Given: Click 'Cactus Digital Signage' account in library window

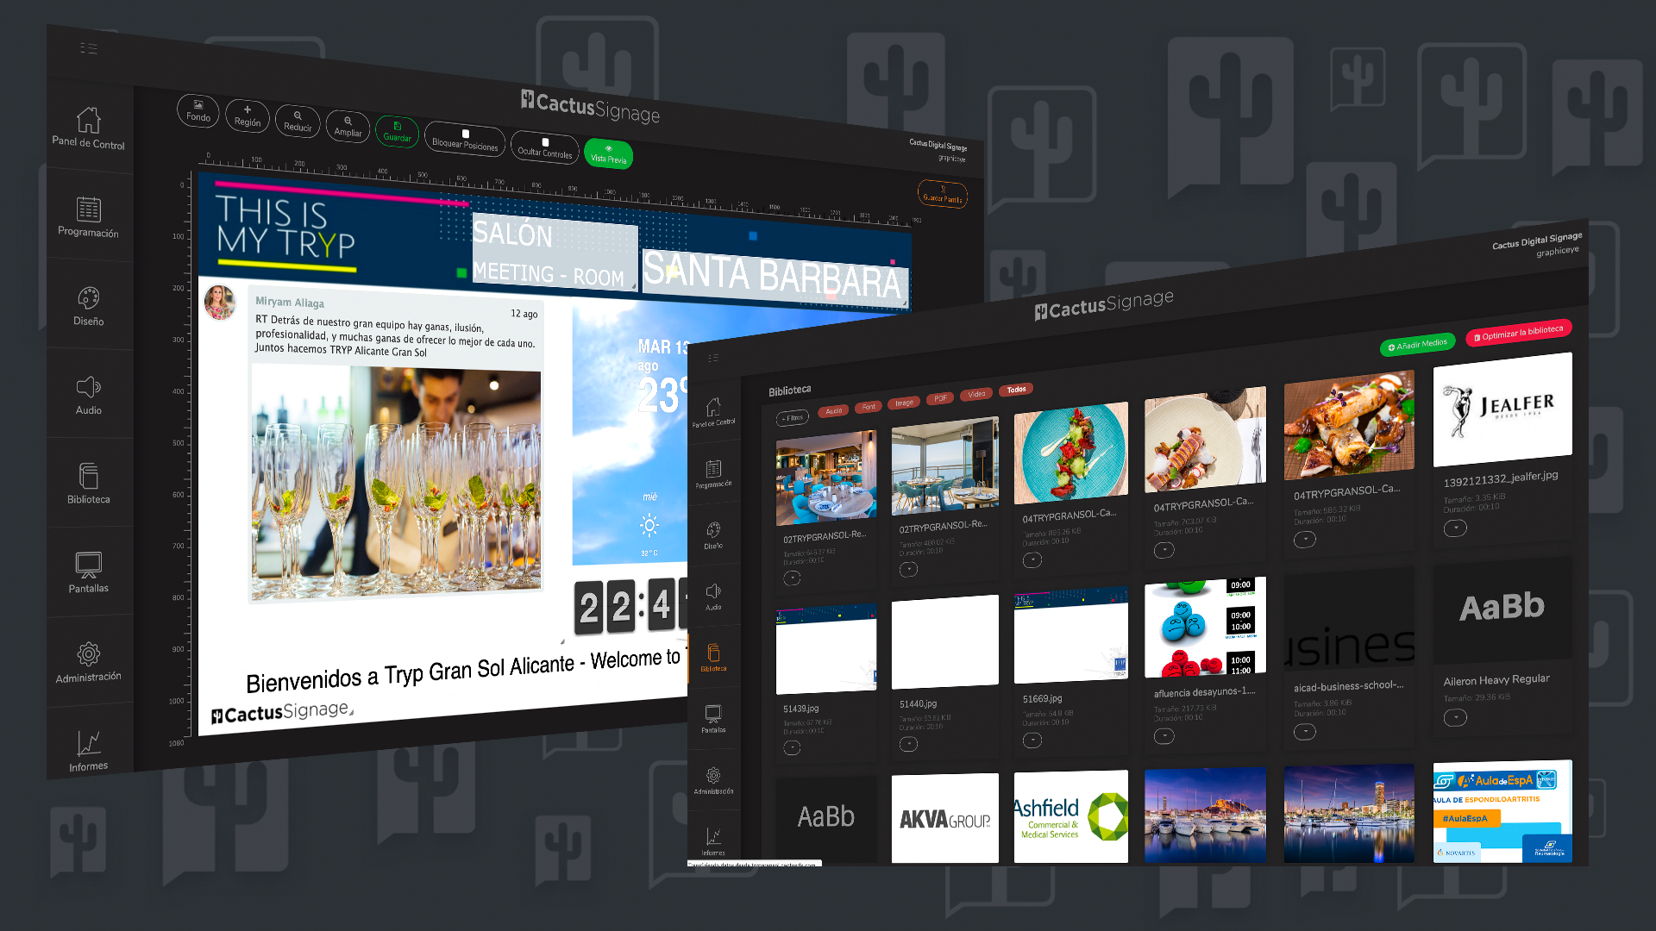Looking at the screenshot, I should pyautogui.click(x=1537, y=241).
